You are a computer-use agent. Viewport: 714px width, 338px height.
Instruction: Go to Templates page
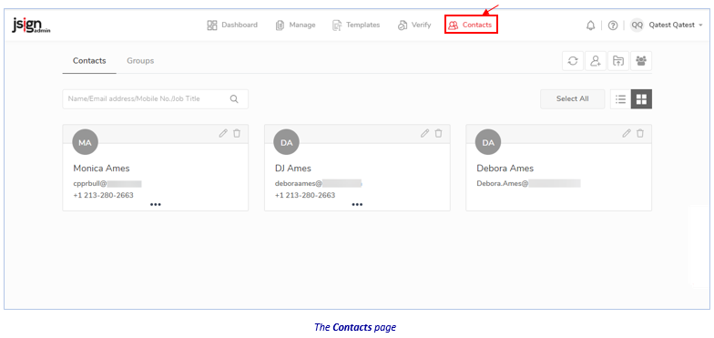click(x=356, y=26)
